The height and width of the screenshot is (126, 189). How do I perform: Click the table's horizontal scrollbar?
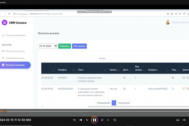click(x=138, y=107)
